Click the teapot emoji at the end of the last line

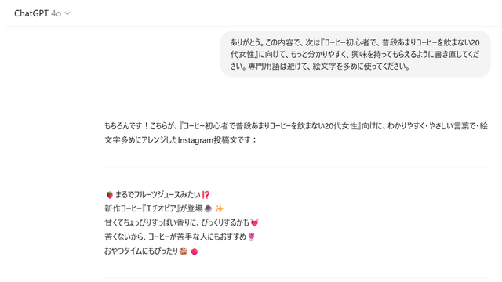[x=195, y=251]
